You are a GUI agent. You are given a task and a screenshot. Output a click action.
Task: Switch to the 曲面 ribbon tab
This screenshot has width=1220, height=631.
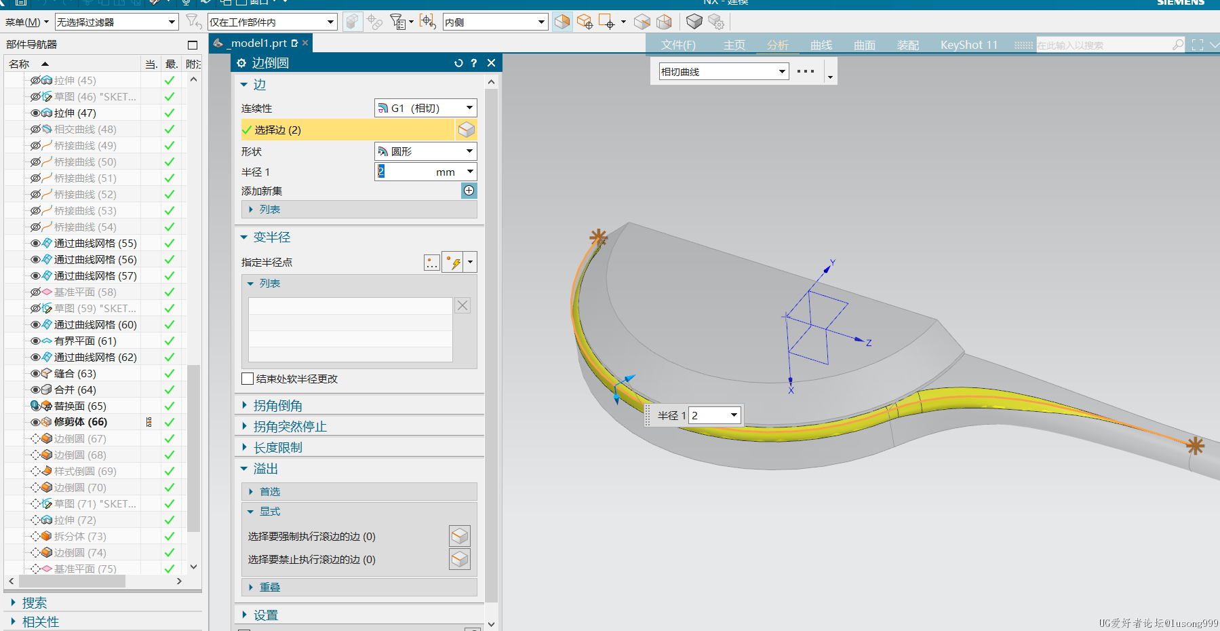(x=865, y=45)
